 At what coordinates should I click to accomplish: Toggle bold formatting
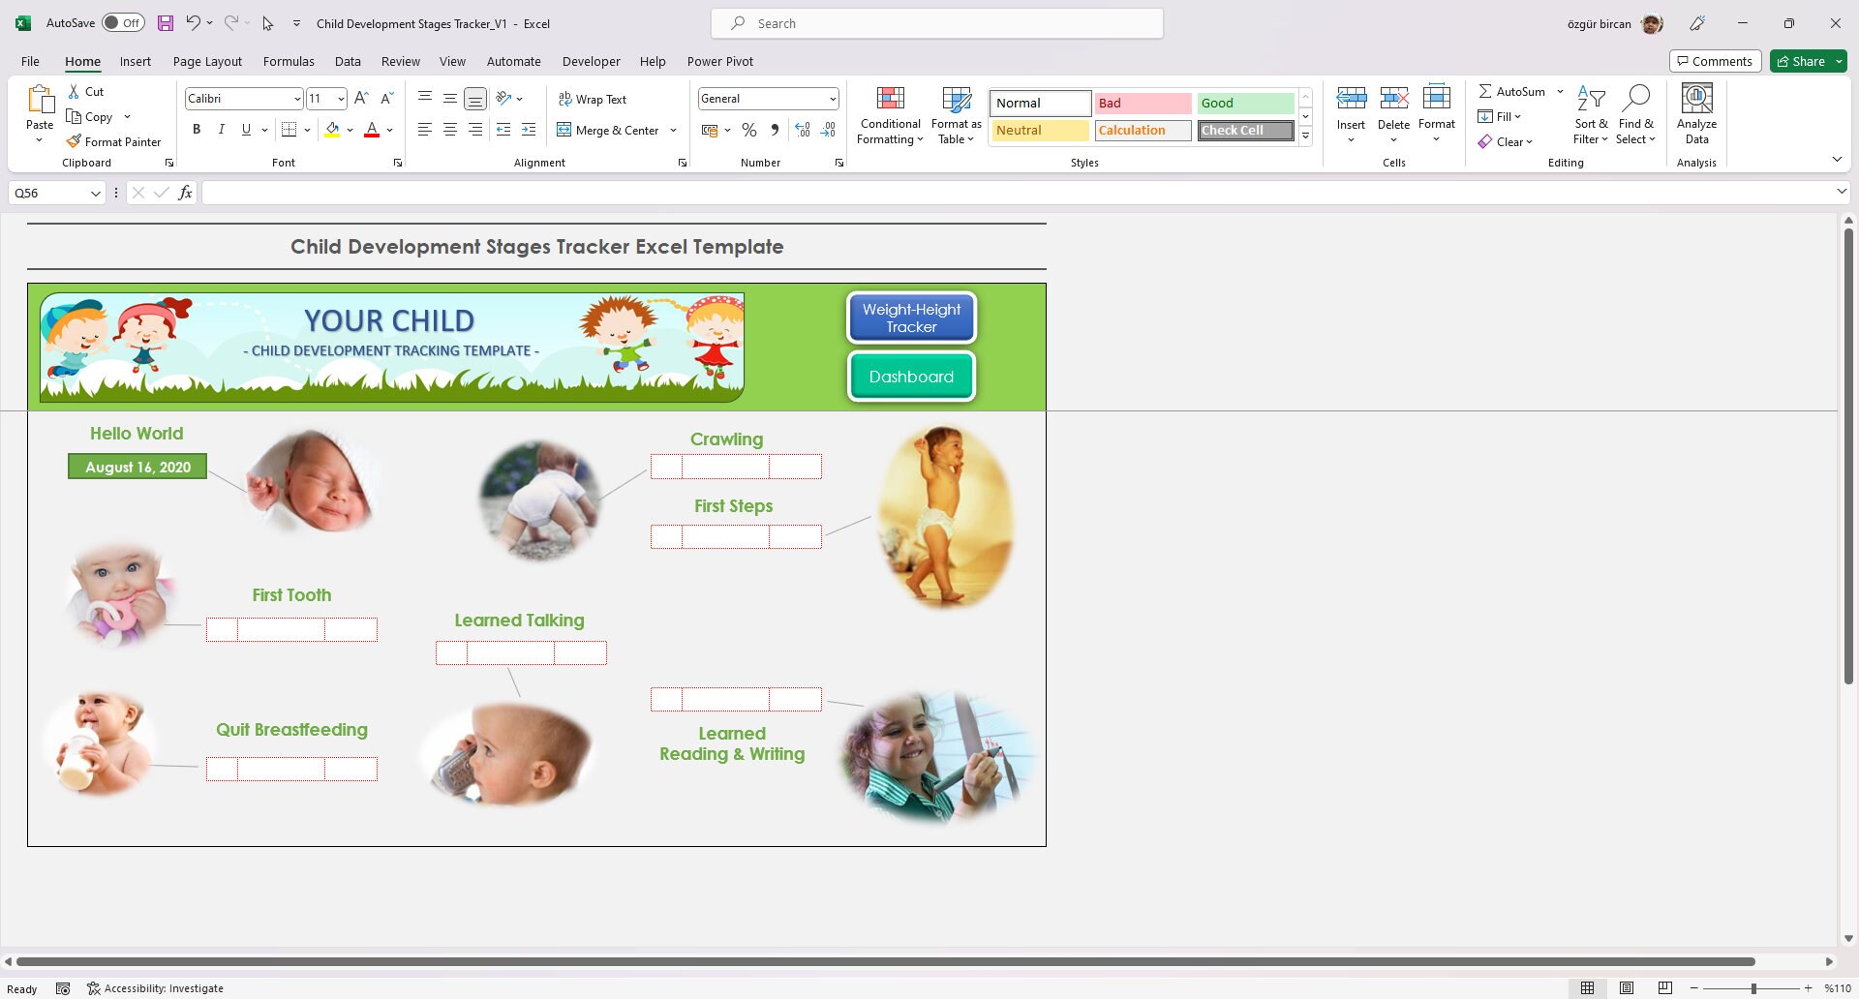click(197, 129)
